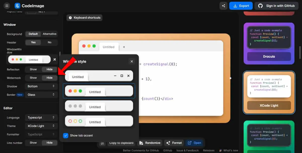Viewport: 302px width, 153px height.
Task: Open What's new link
Action: 229,150
